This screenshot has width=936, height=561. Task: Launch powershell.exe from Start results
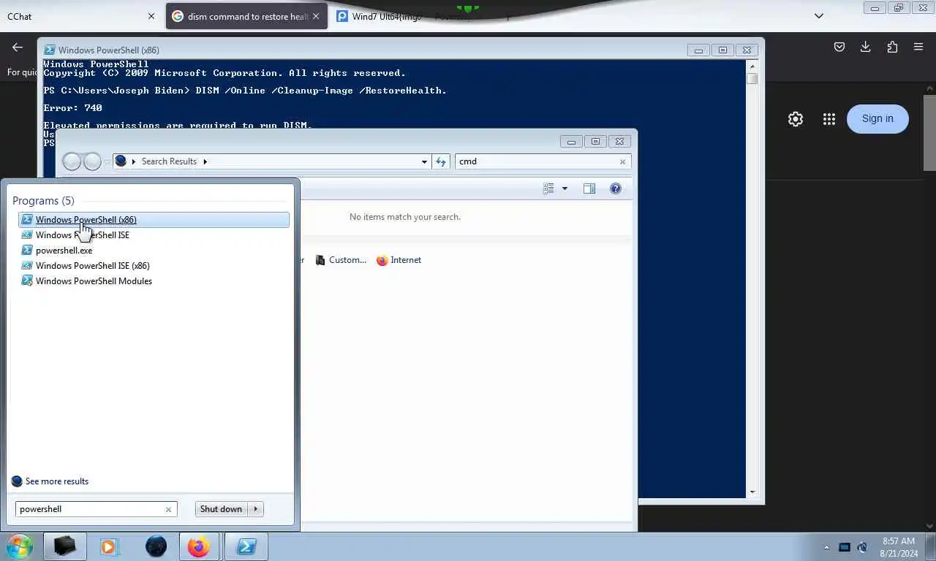pyautogui.click(x=154, y=251)
